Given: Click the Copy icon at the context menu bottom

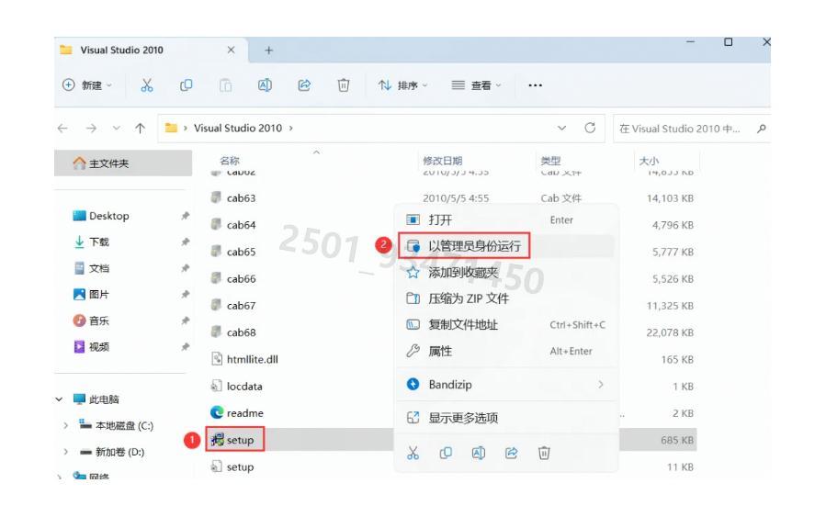Looking at the screenshot, I should (x=446, y=453).
